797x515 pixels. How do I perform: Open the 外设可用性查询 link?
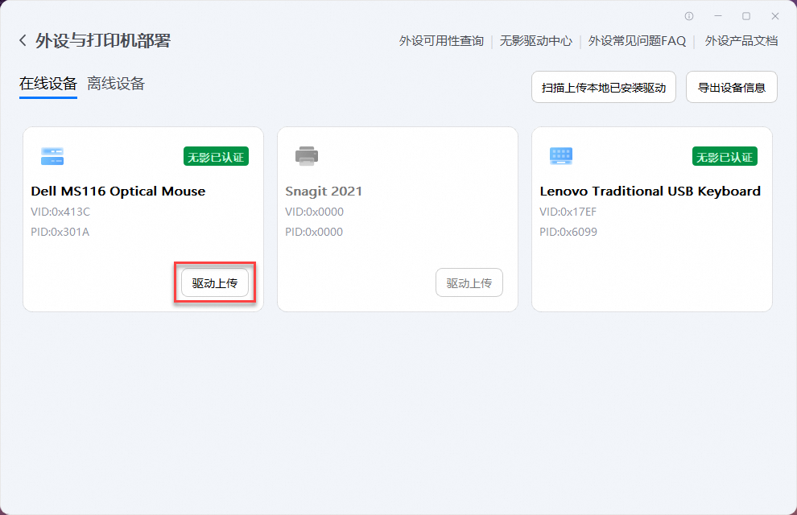click(x=441, y=41)
